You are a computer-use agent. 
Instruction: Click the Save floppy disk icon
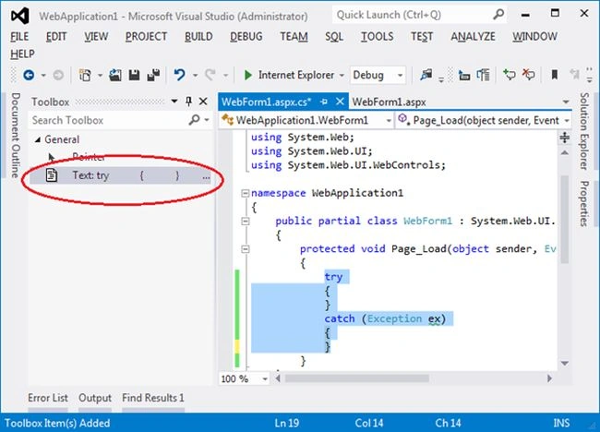134,75
